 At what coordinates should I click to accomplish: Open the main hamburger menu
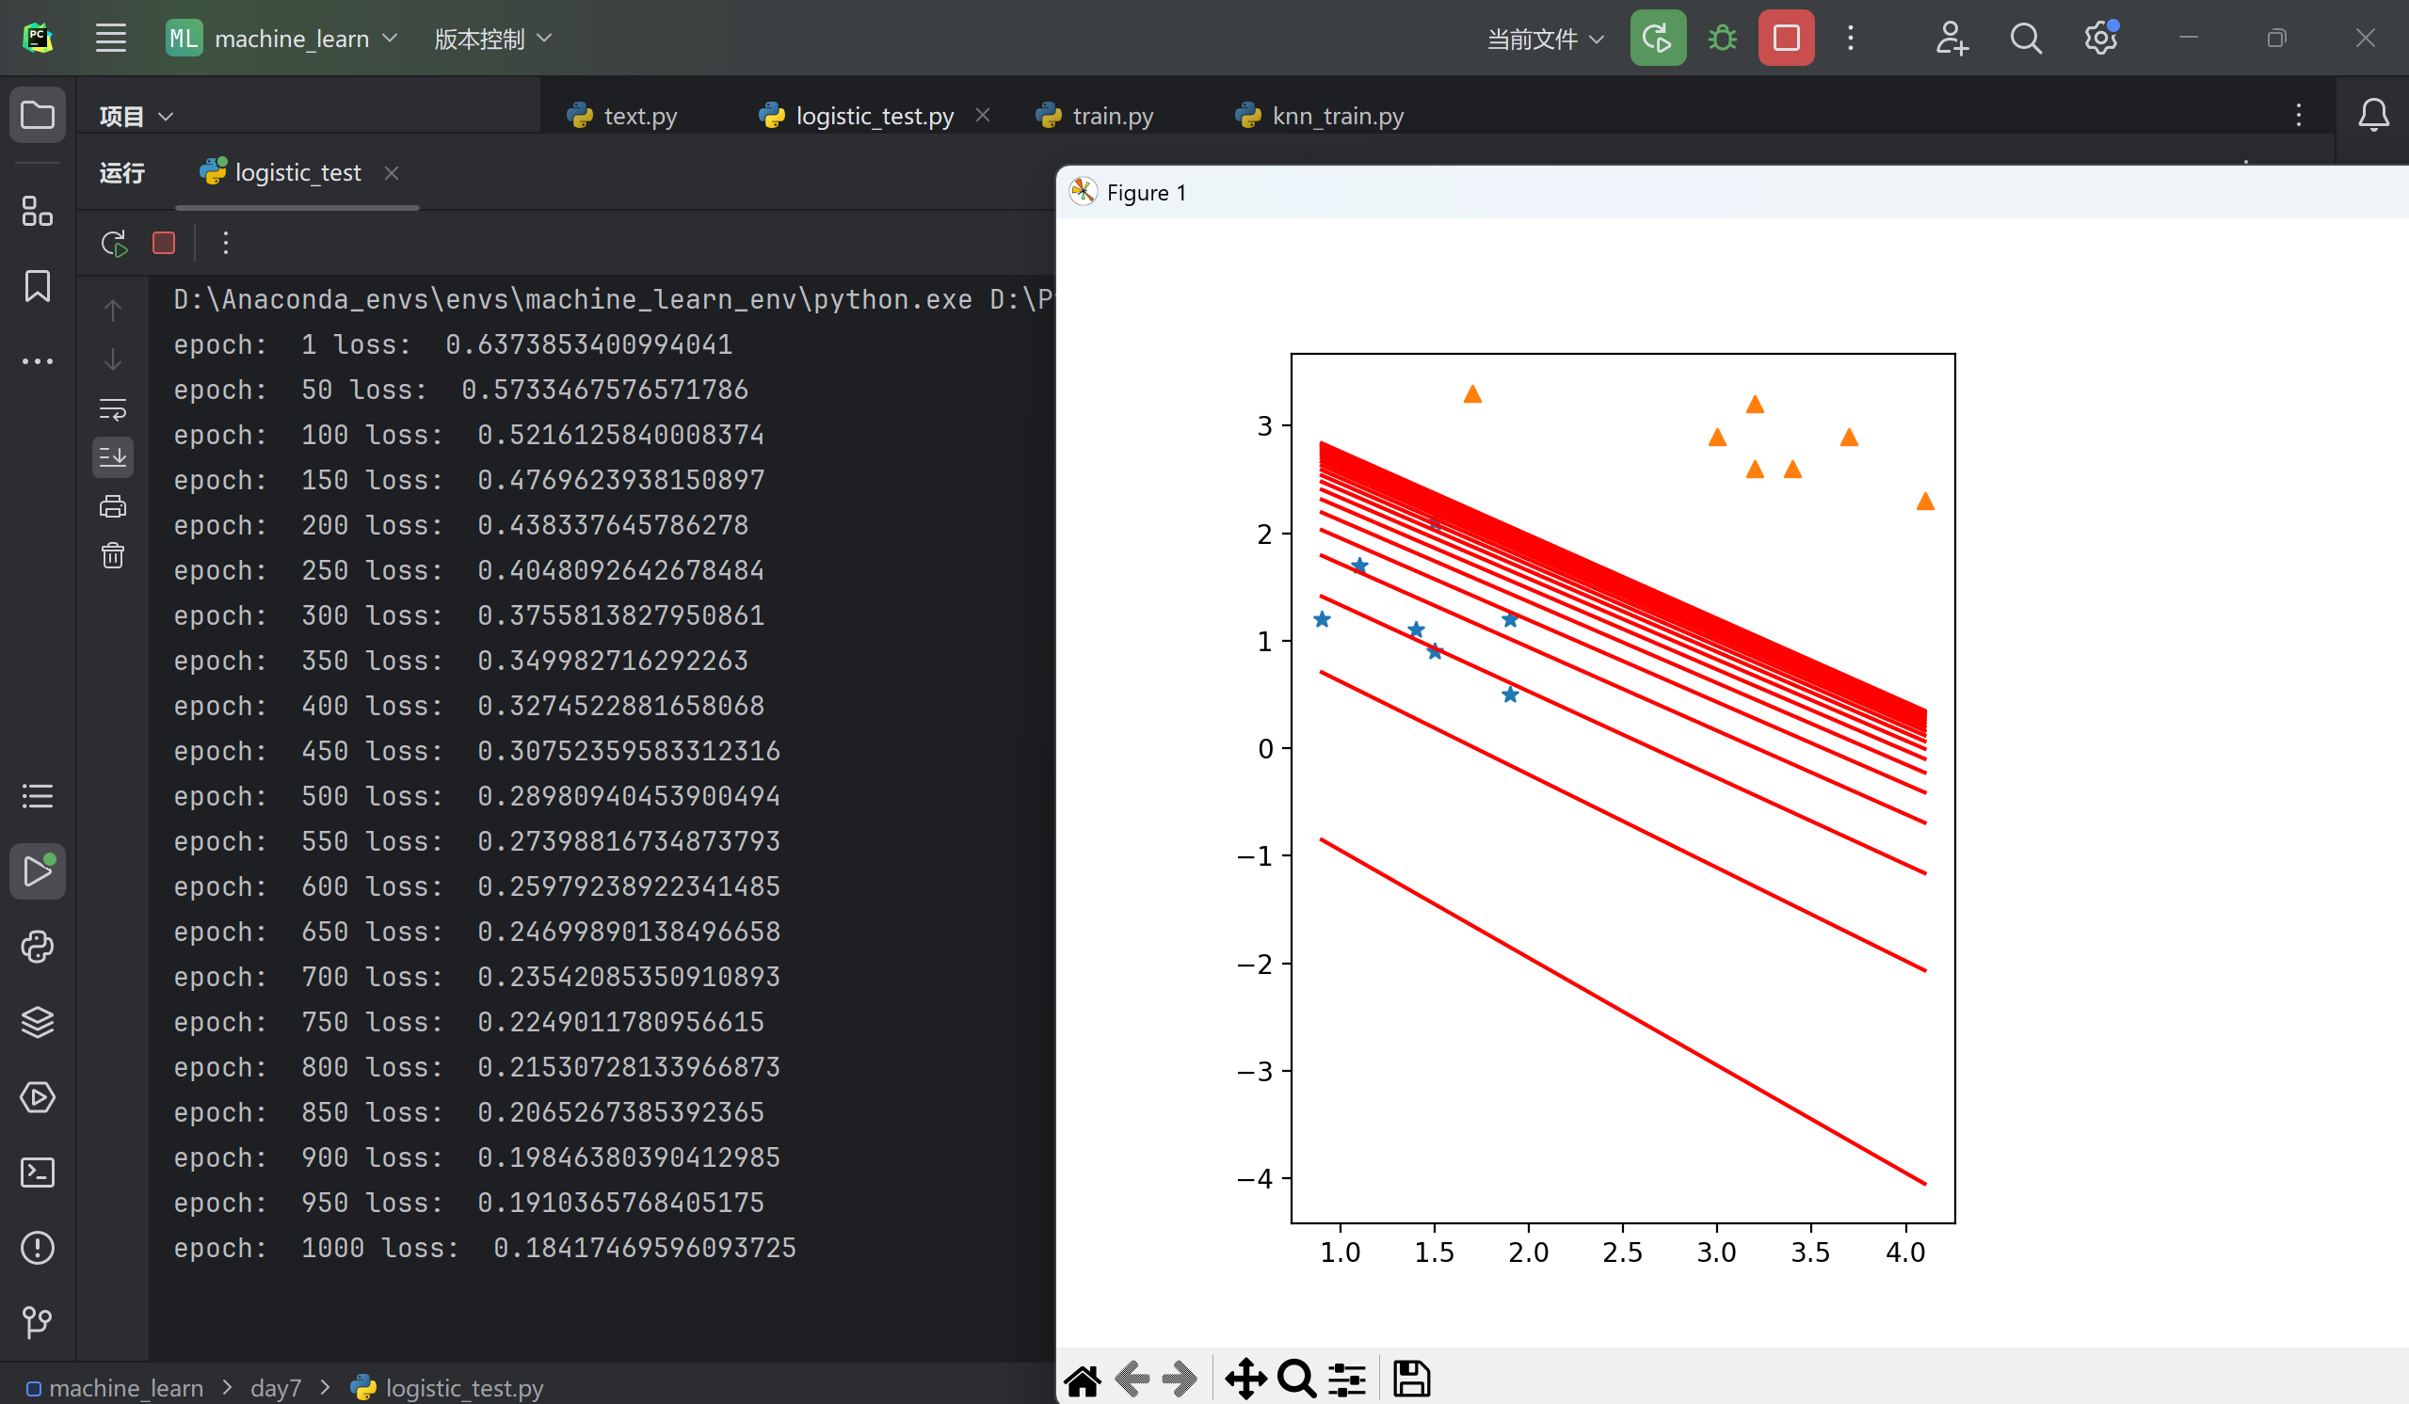(111, 39)
